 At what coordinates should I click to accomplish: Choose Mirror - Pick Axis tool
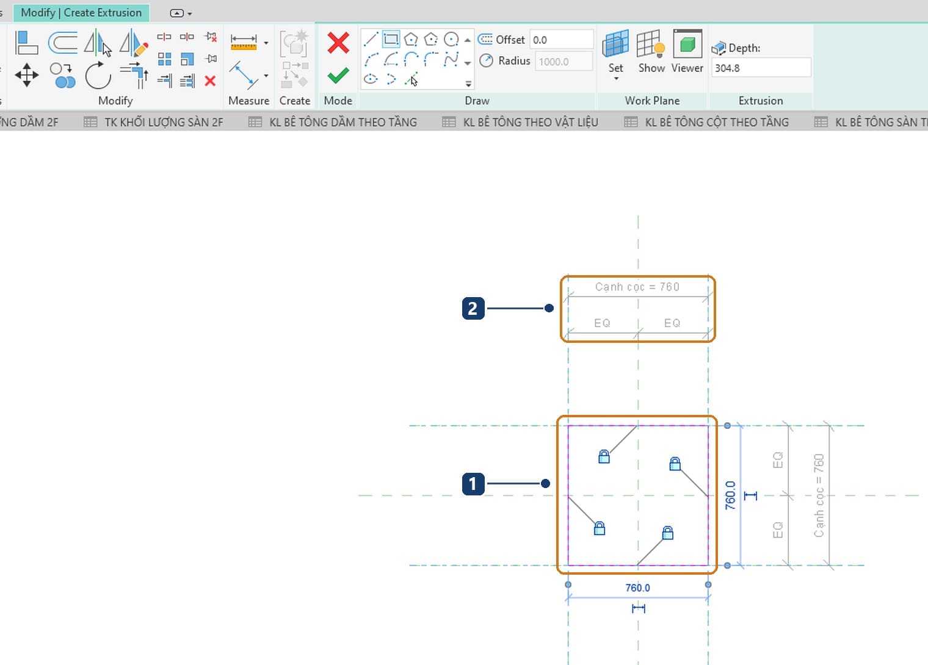coord(96,43)
